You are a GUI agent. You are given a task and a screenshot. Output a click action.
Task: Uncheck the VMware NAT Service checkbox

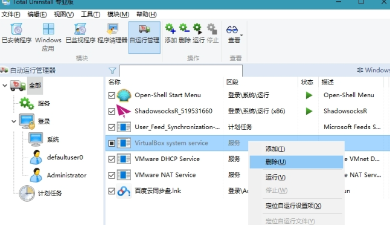pyautogui.click(x=112, y=175)
